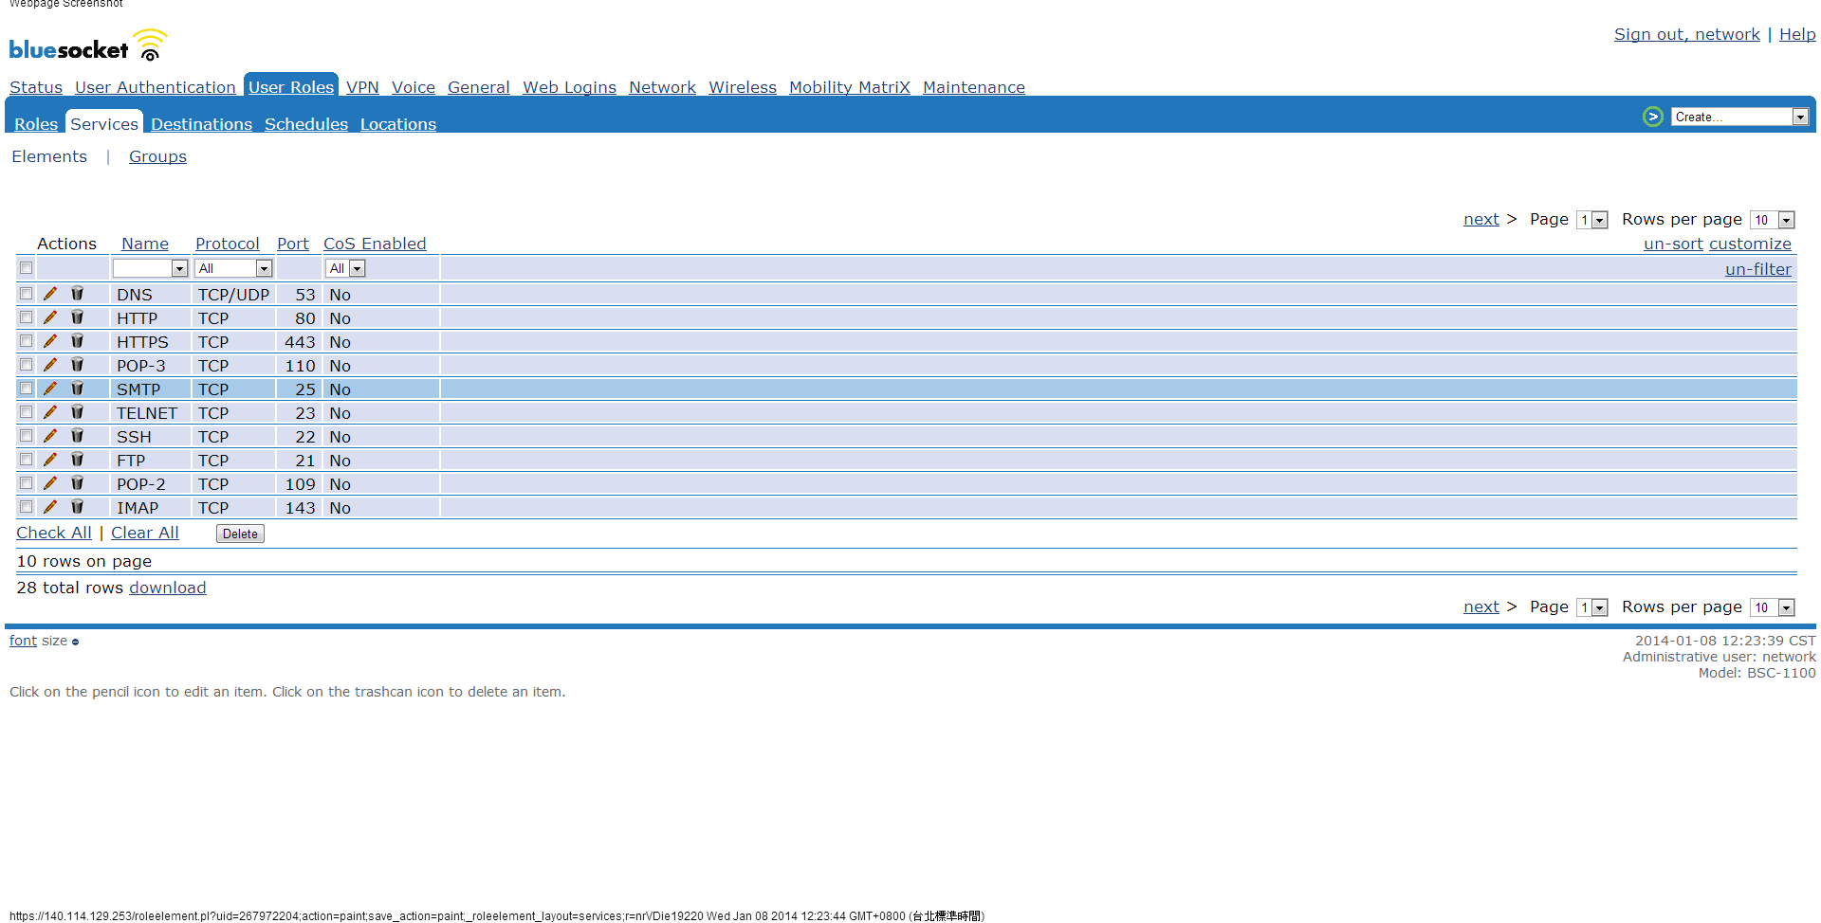Screen dimensions: 1821x923
Task: Click the trashcan icon for HTTP
Action: click(78, 317)
